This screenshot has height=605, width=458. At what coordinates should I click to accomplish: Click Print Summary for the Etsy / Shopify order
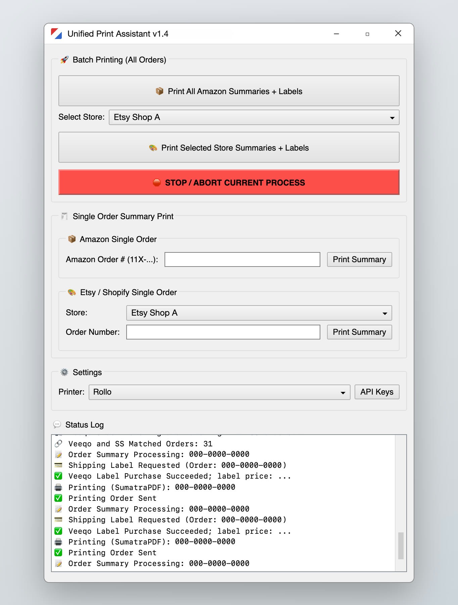[359, 332]
